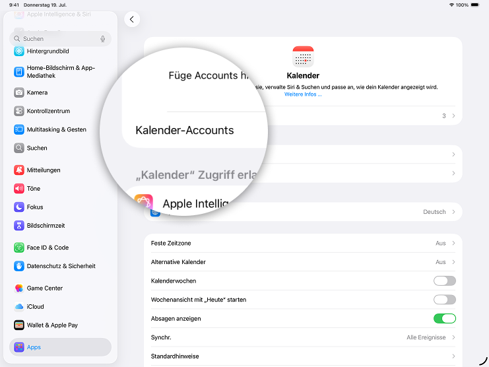Open iCloud in the sidebar
The image size is (489, 367).
click(x=60, y=306)
